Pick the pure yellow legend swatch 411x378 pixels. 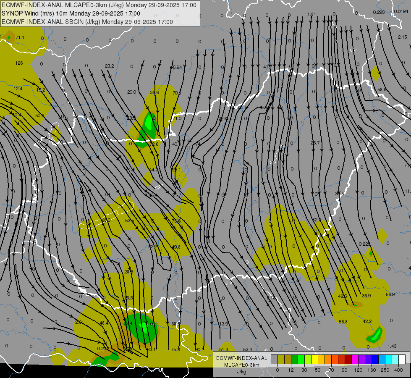pos(315,359)
